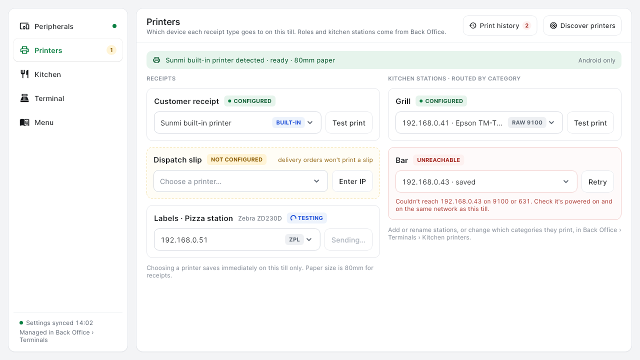Run Test print for Customer receipt
640x360 pixels.
(349, 122)
